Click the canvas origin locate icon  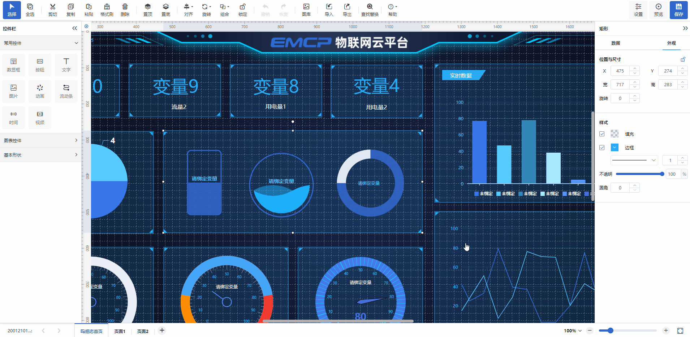pyautogui.click(x=86, y=26)
